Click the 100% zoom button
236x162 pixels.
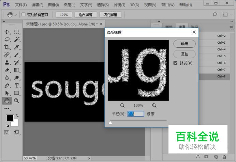pos(64,15)
